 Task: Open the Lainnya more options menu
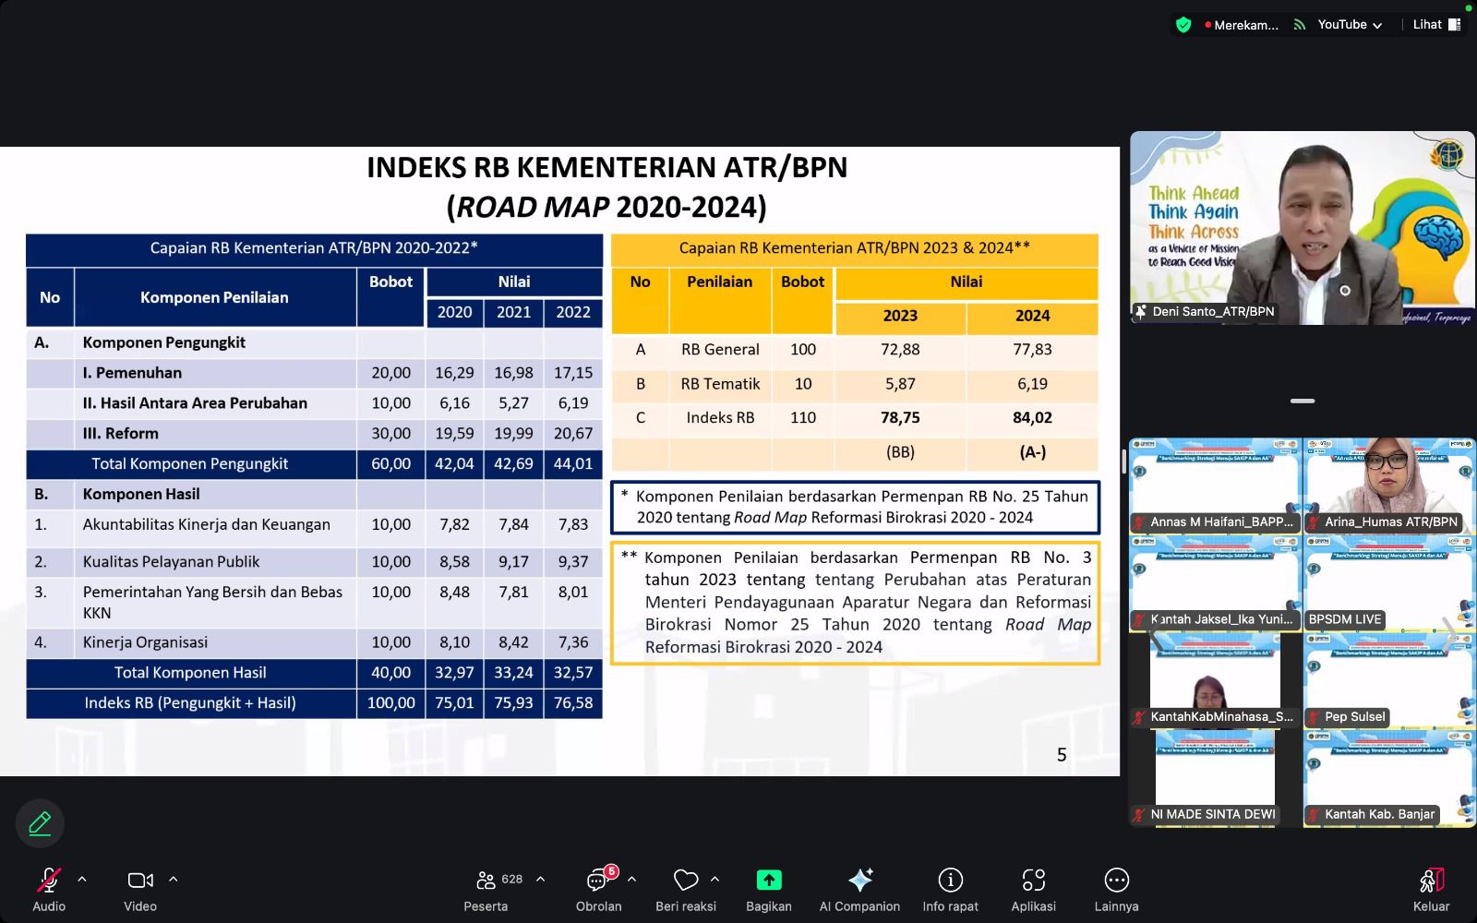coord(1116,880)
